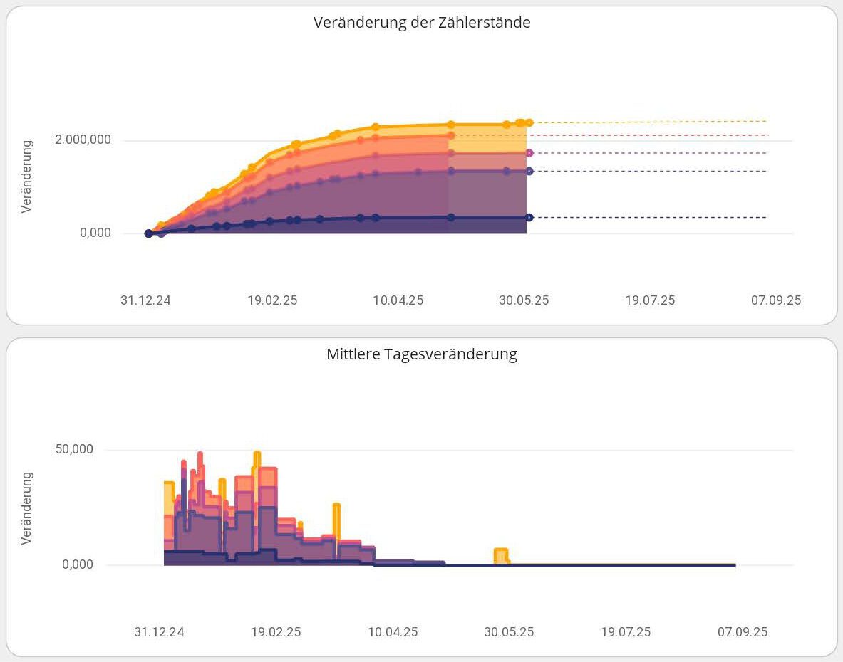The height and width of the screenshot is (662, 843).
Task: Click the 07.09.25 date label in top chart
Action: (776, 300)
